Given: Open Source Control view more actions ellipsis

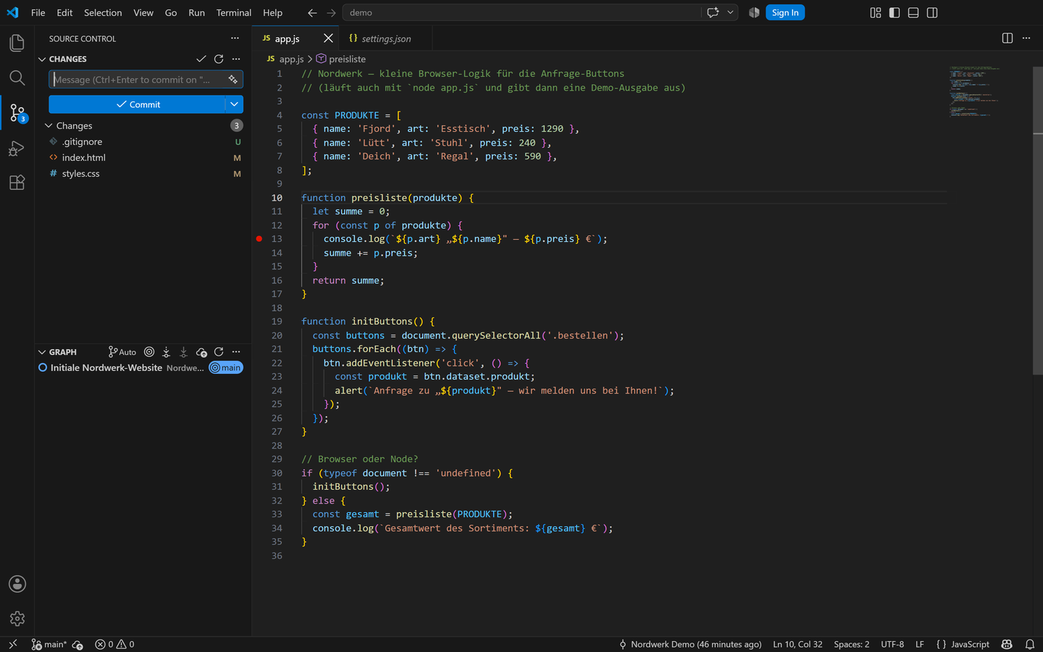Looking at the screenshot, I should (x=235, y=38).
